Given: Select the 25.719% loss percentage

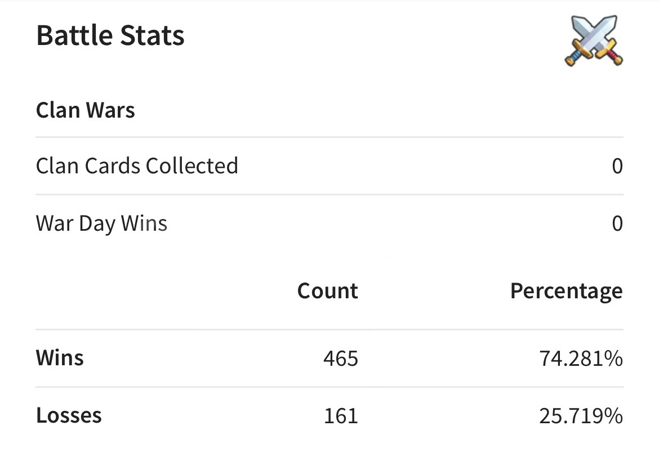Looking at the screenshot, I should (x=581, y=416).
